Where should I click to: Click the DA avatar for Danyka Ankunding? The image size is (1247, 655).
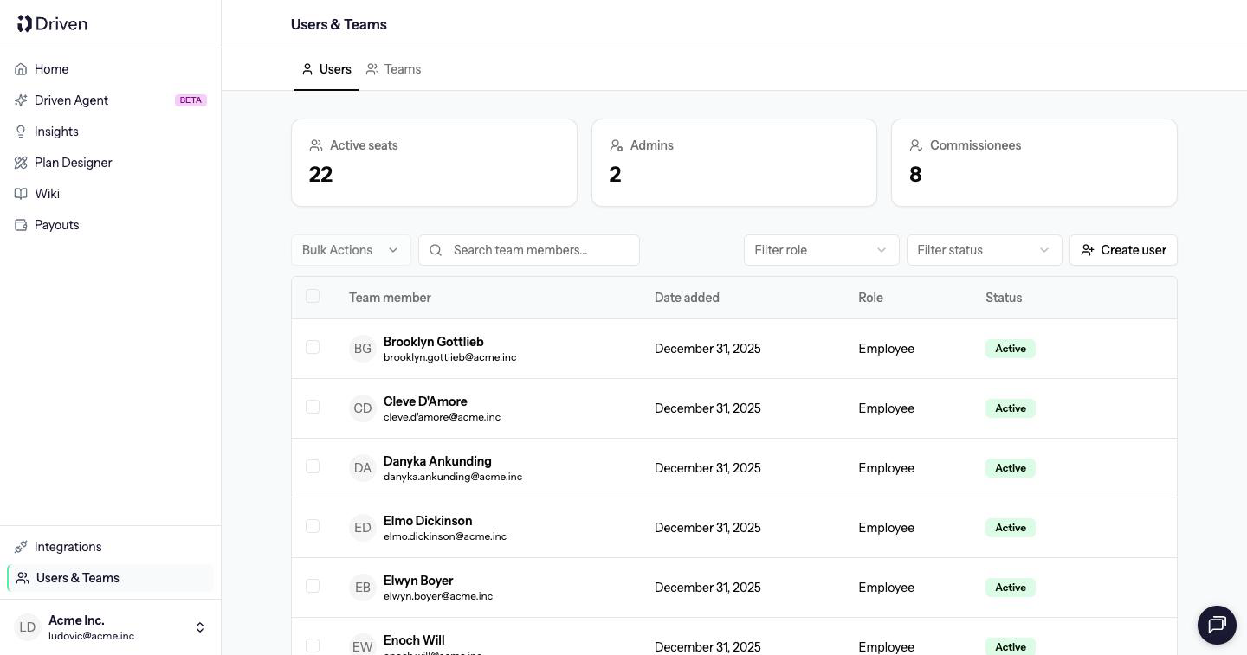tap(362, 468)
